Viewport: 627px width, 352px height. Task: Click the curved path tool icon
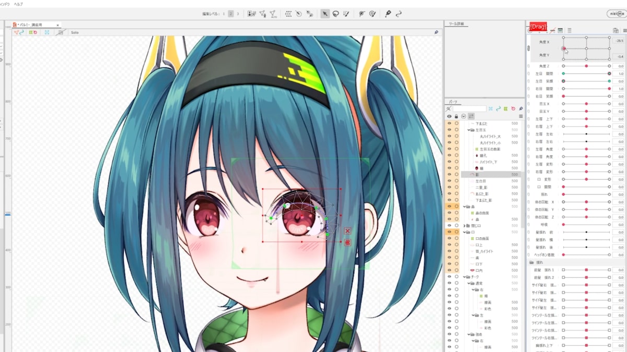399,14
